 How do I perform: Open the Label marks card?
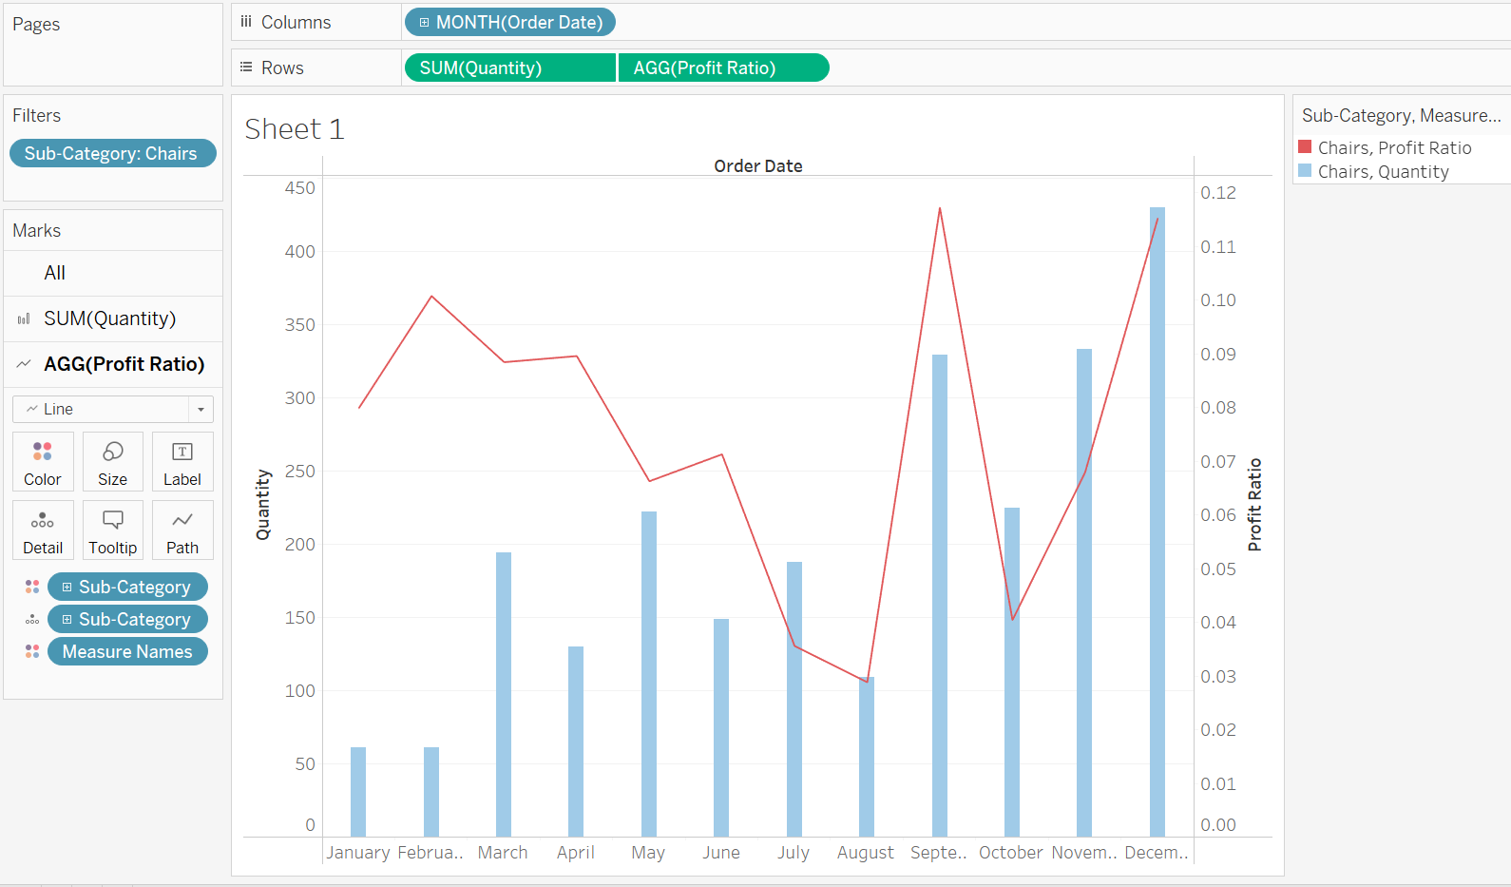pyautogui.click(x=182, y=462)
